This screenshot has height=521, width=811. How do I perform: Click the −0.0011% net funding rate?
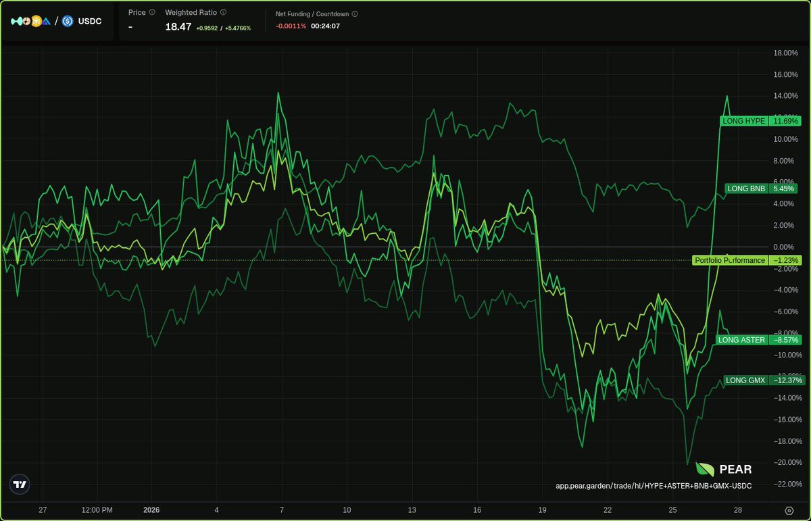tap(291, 26)
